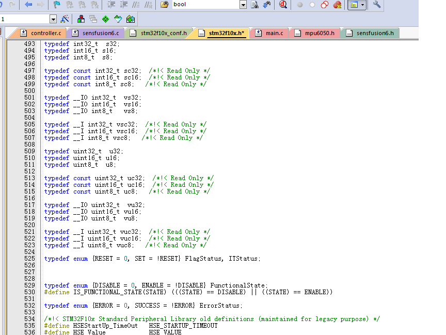Kill all breakpoints in program
The height and width of the screenshot is (335, 446).
click(337, 5)
